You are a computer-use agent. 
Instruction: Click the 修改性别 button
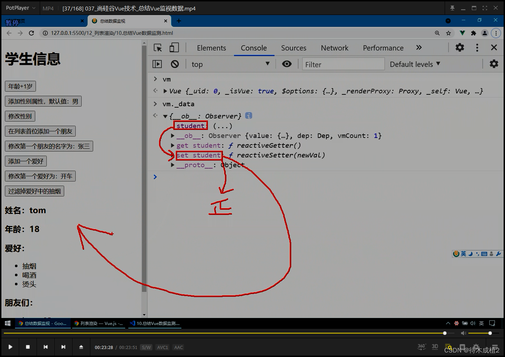tap(20, 116)
